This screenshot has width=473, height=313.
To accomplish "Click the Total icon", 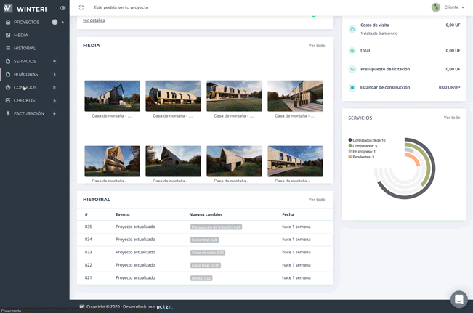I will tap(352, 51).
